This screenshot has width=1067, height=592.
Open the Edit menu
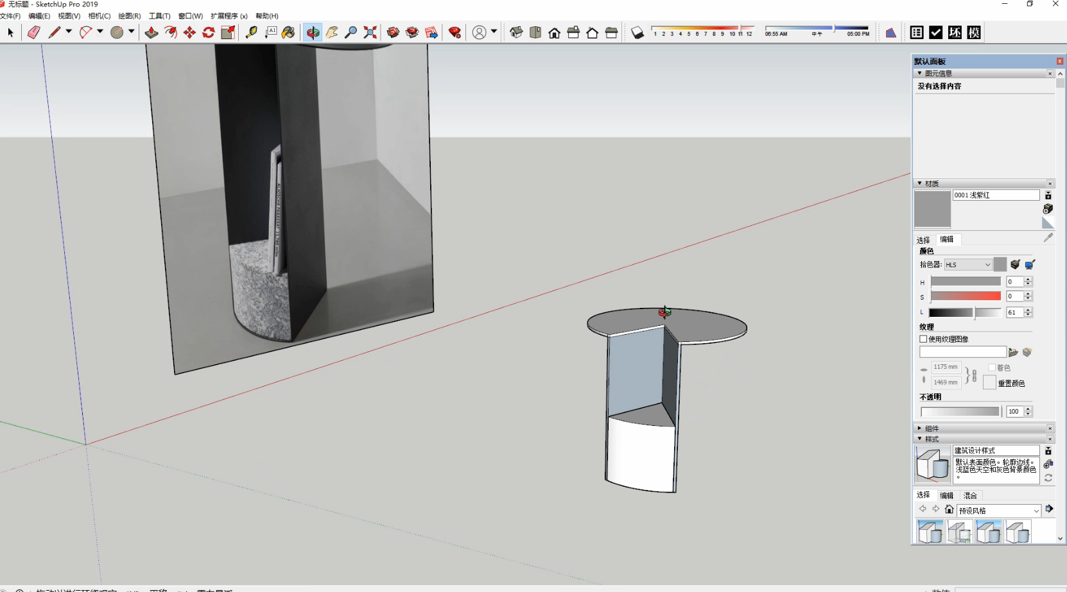tap(39, 16)
